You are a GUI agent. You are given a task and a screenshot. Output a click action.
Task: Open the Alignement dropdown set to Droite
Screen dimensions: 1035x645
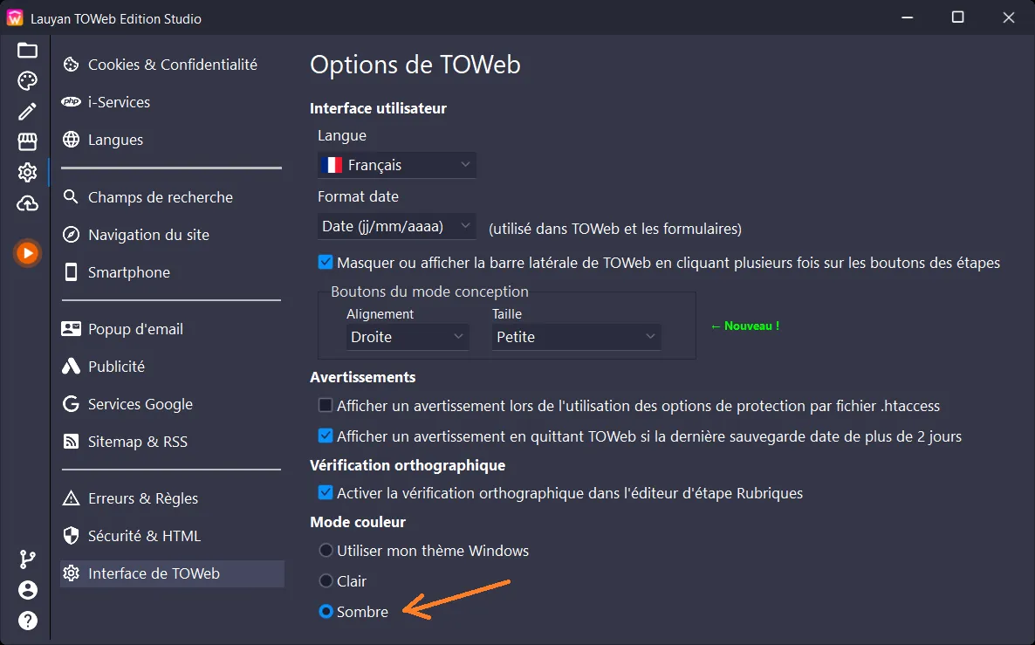point(408,337)
